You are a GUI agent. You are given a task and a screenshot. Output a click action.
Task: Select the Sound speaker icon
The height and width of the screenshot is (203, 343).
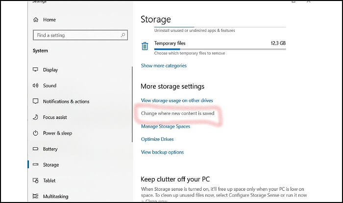(x=36, y=86)
